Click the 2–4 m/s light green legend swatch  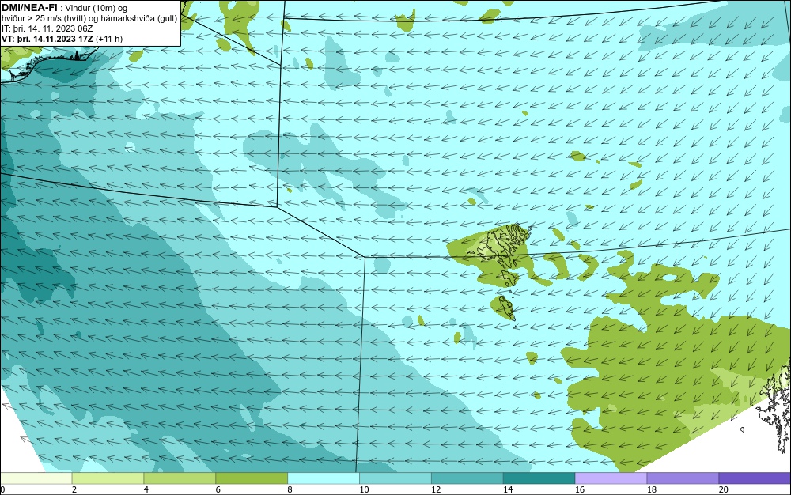(108, 478)
